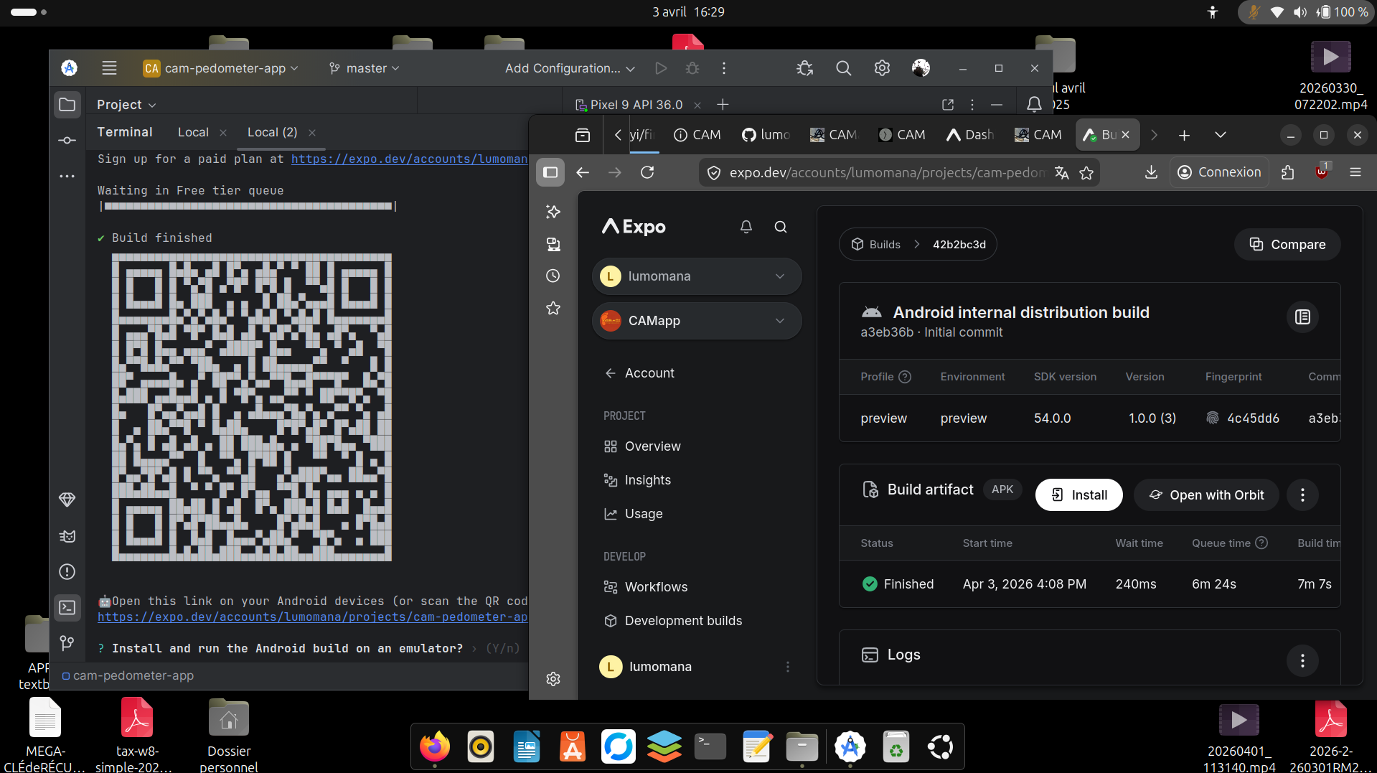Open the master branch dropdown

click(365, 68)
